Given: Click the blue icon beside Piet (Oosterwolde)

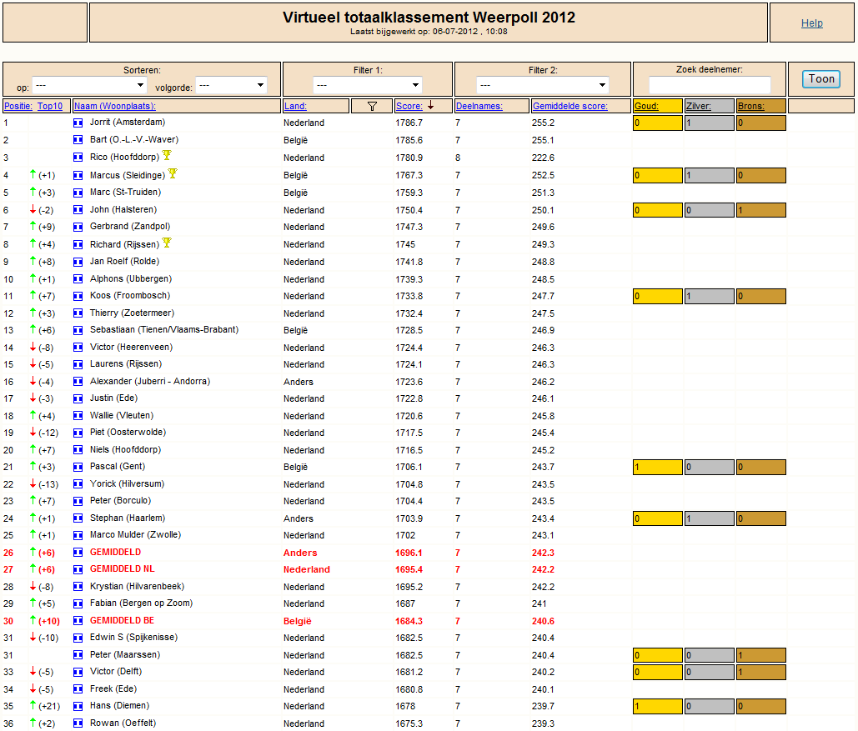Looking at the screenshot, I should [x=78, y=433].
